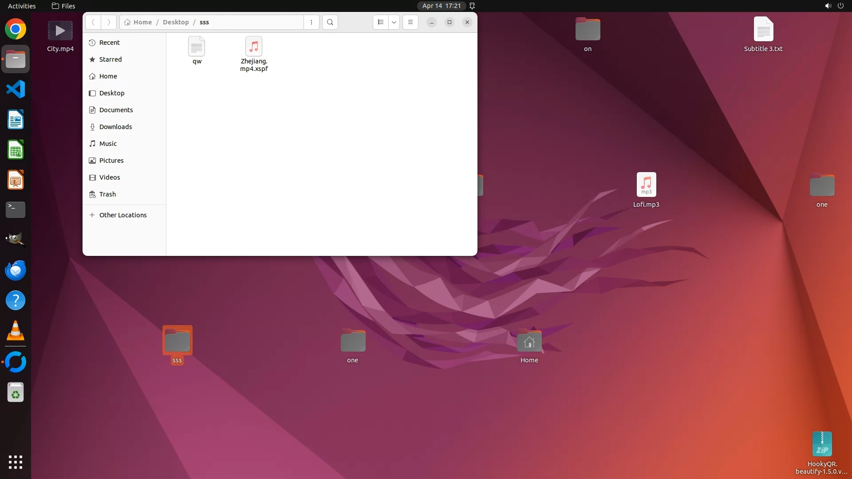Select the Zhejiang.mp4.xspf playlist file

pyautogui.click(x=254, y=54)
